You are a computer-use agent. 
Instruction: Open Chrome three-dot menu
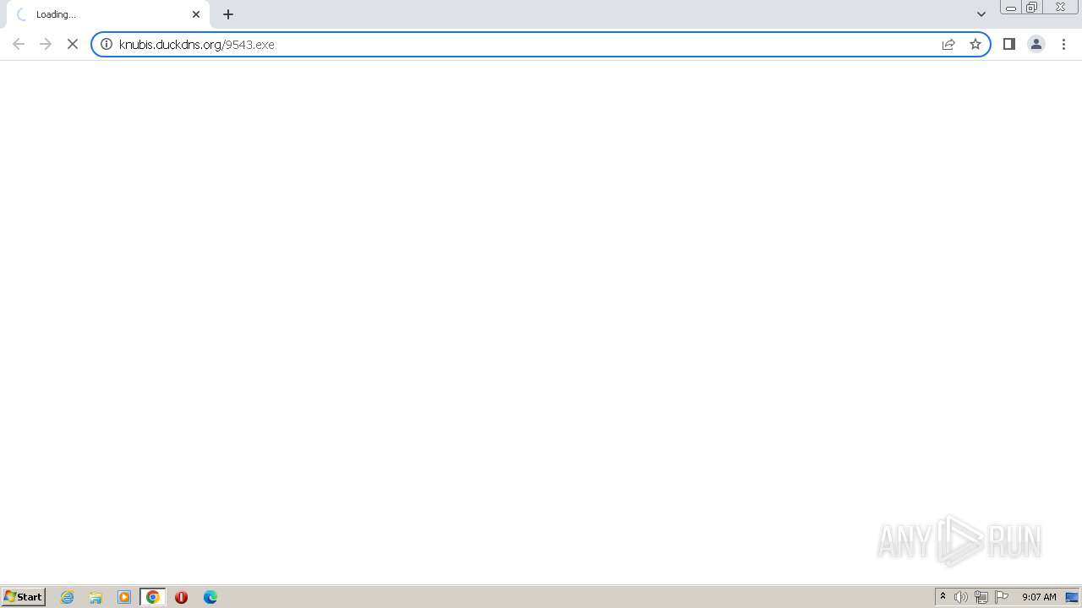[x=1063, y=44]
